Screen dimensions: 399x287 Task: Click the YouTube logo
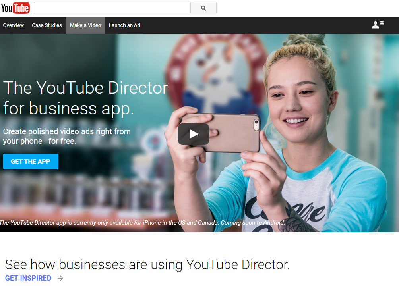pyautogui.click(x=15, y=8)
